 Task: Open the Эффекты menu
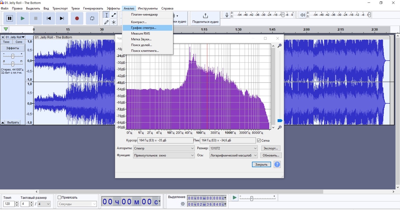[x=113, y=8]
